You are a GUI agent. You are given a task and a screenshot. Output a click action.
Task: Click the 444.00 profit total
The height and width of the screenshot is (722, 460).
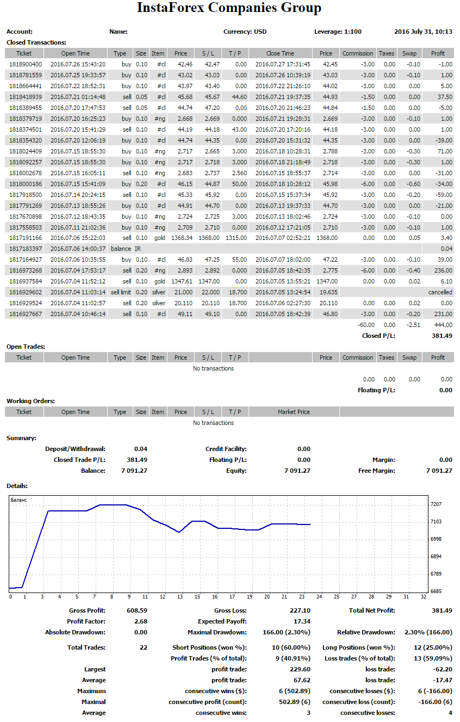click(443, 325)
